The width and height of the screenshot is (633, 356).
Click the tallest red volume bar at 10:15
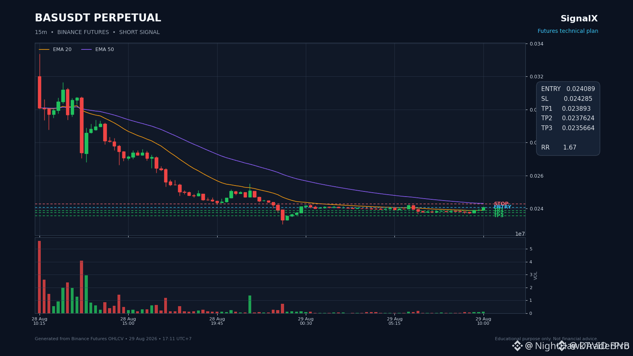[x=40, y=277]
